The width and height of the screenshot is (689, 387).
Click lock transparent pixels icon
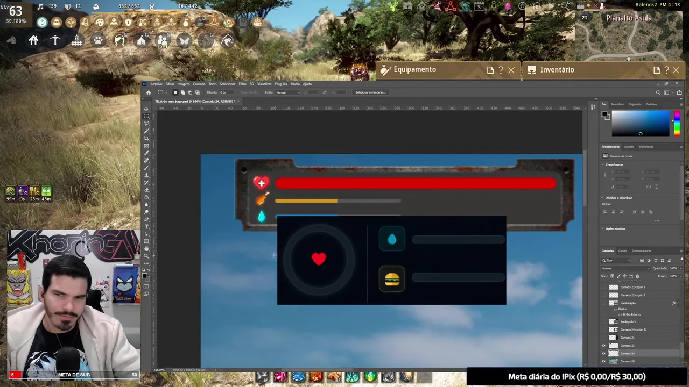click(613, 276)
